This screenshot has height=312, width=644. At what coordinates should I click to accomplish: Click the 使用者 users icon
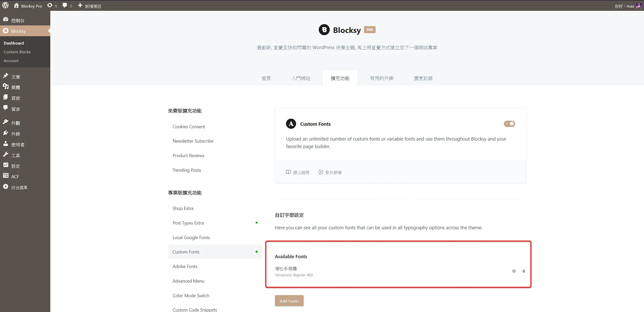(6, 144)
